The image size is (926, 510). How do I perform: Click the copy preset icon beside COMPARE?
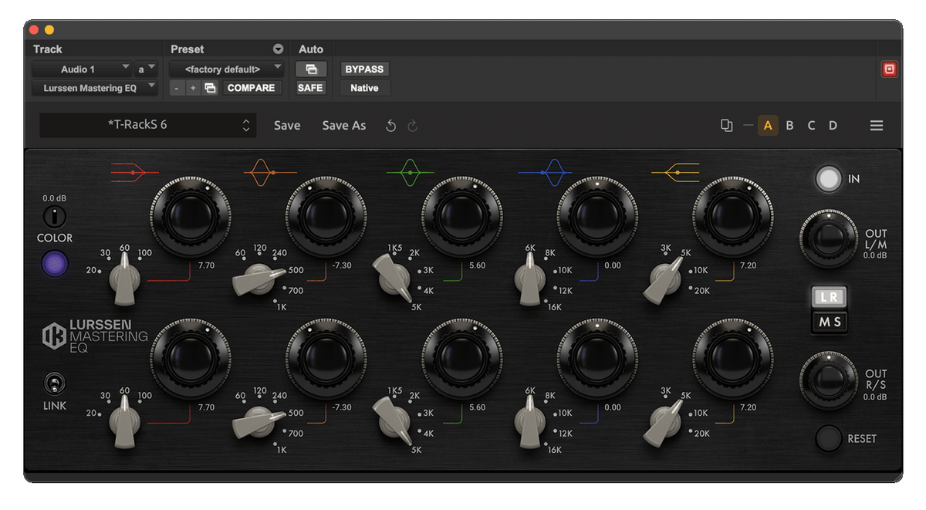(210, 88)
